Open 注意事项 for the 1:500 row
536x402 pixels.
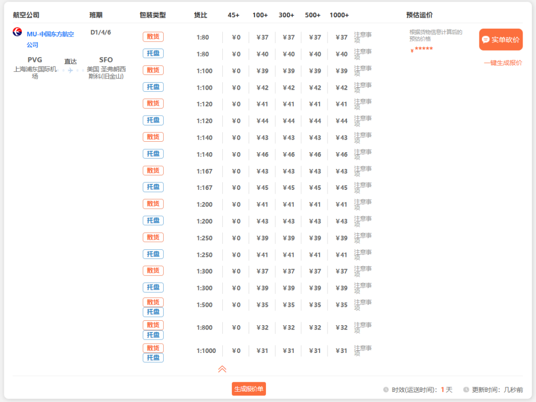point(362,305)
